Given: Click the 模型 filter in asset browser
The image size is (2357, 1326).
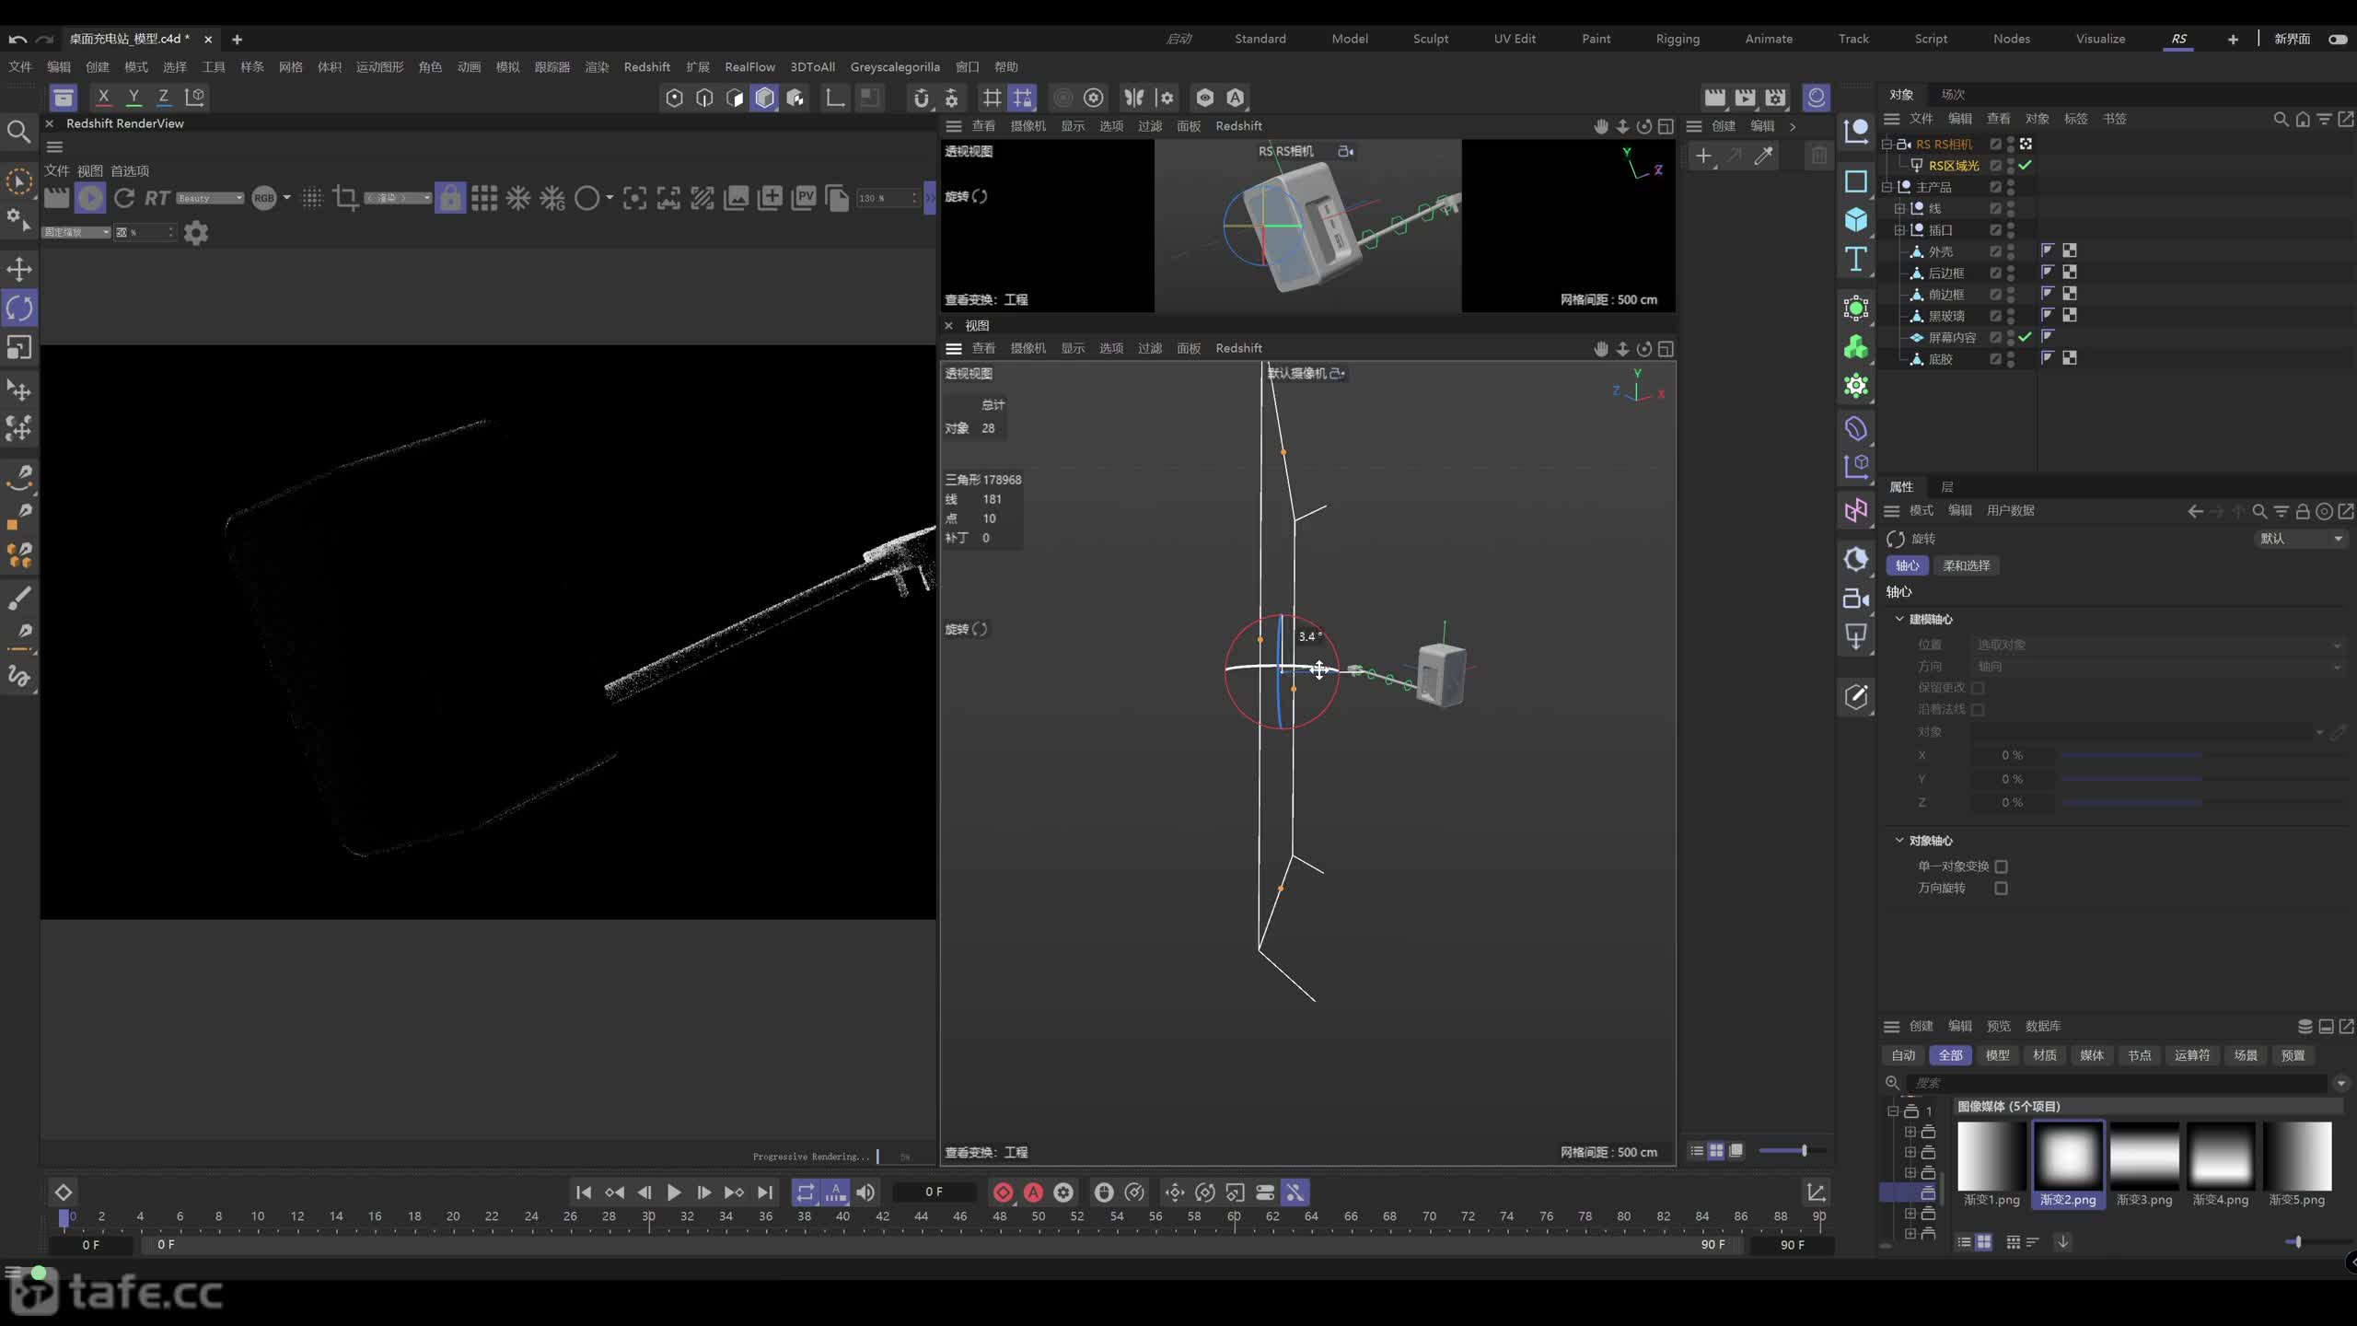Looking at the screenshot, I should pos(1997,1055).
